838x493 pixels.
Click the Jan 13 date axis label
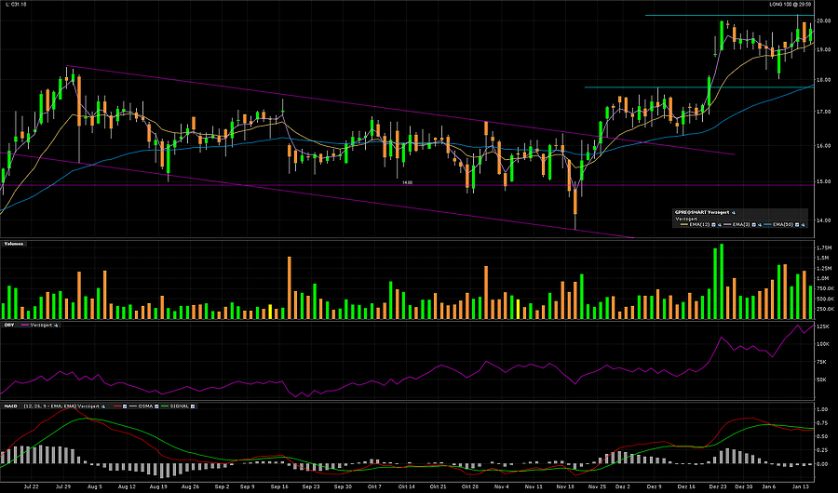point(801,486)
